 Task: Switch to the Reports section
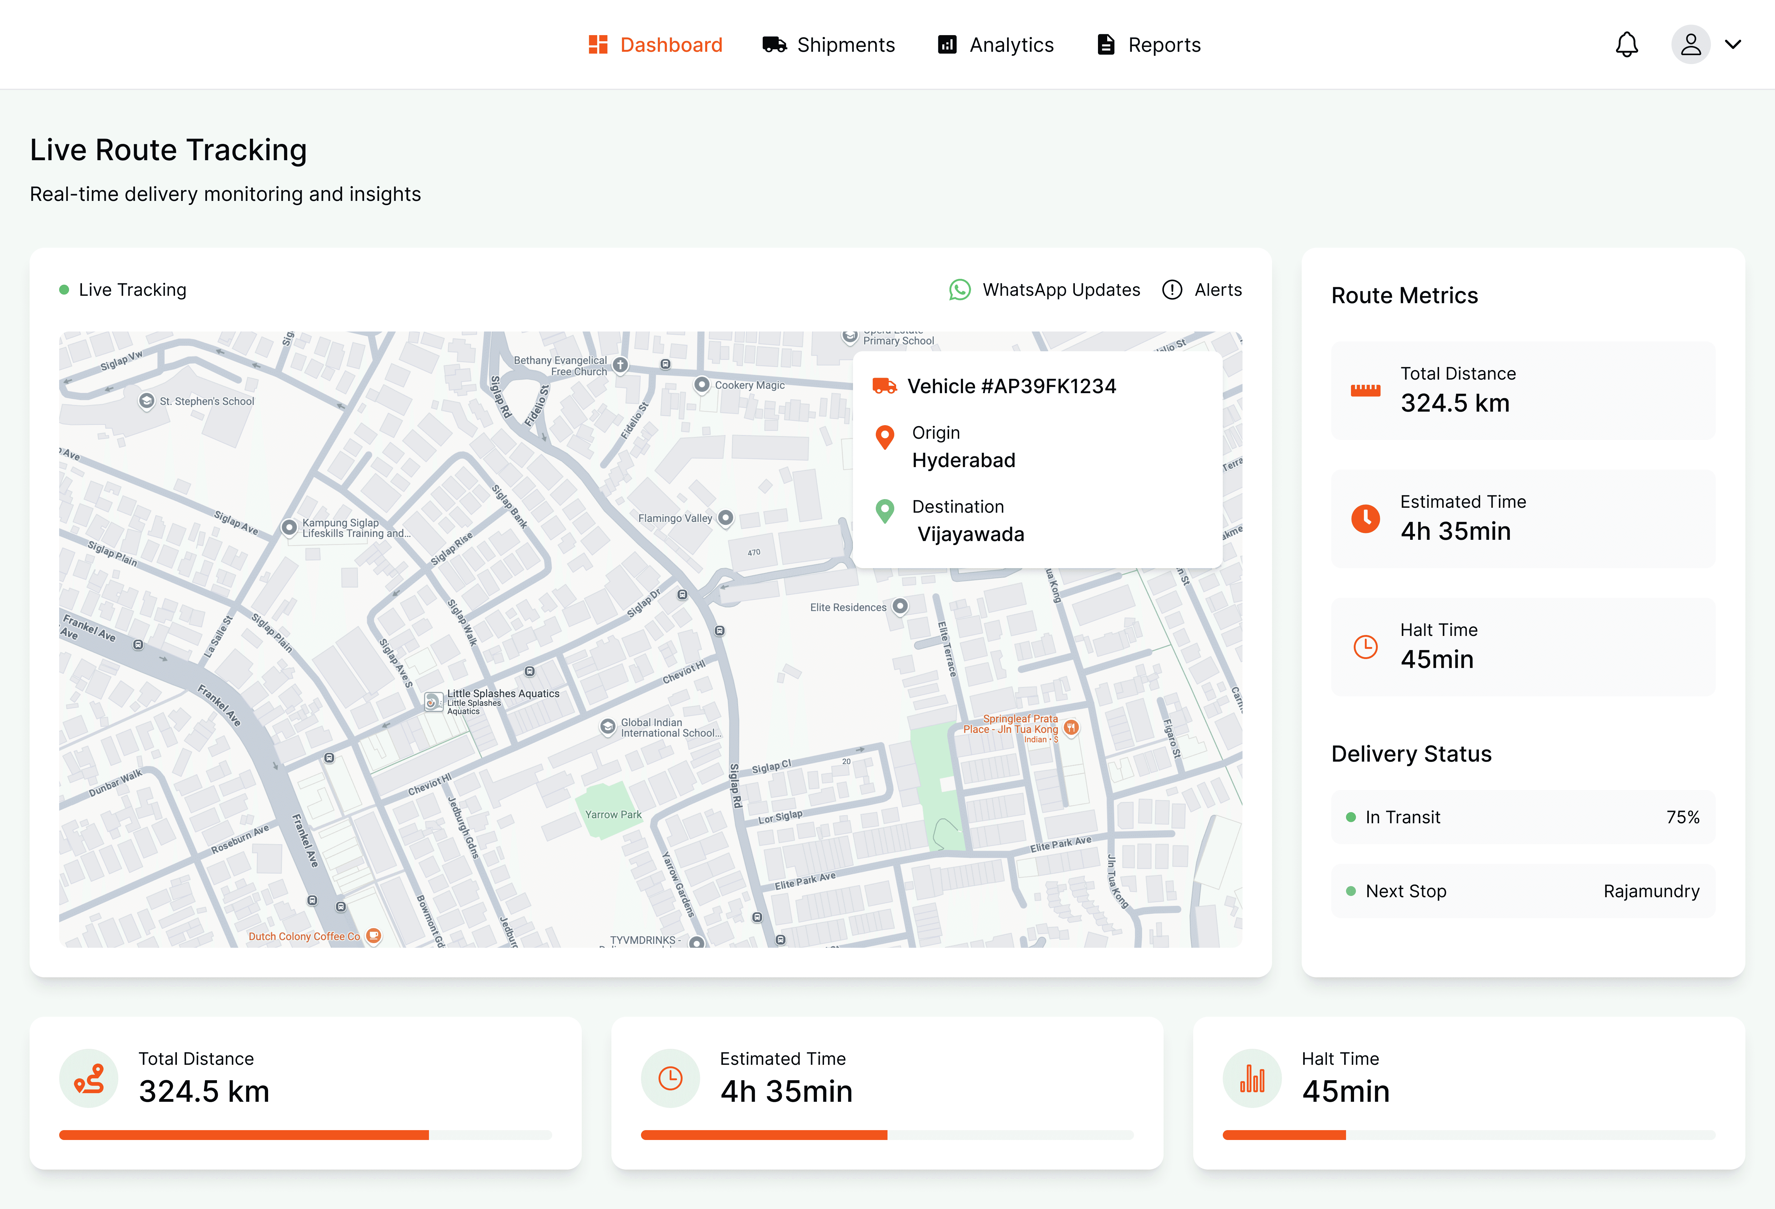click(x=1149, y=44)
